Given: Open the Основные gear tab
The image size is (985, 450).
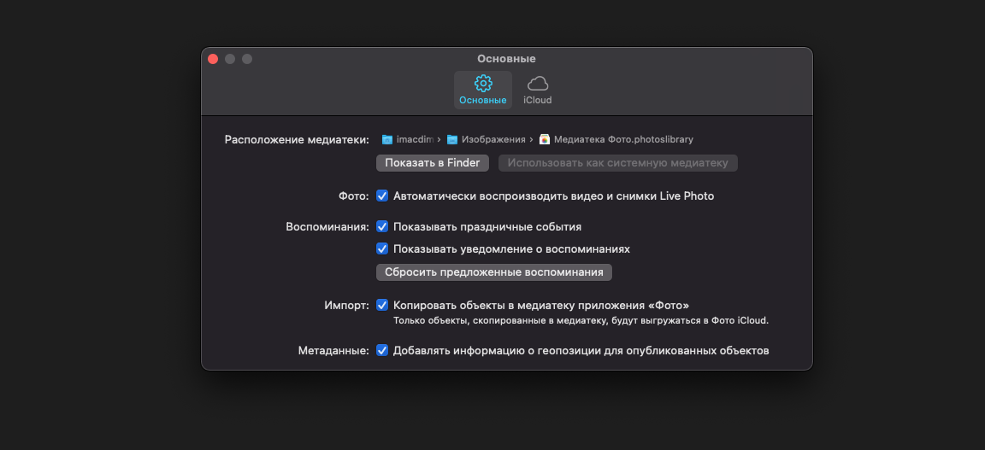Looking at the screenshot, I should 482,90.
